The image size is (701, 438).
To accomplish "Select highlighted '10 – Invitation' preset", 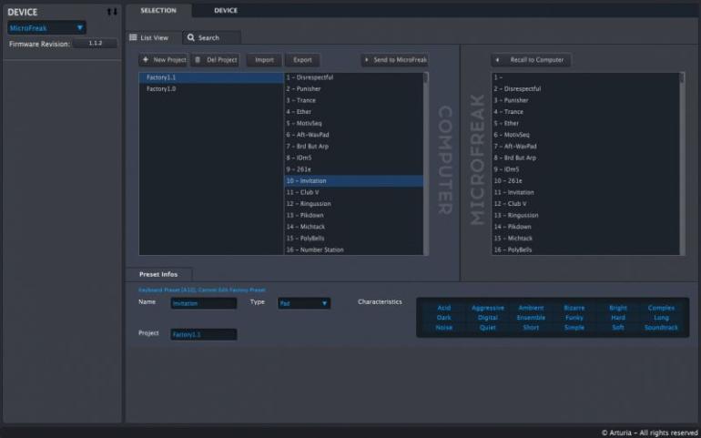I will (353, 180).
